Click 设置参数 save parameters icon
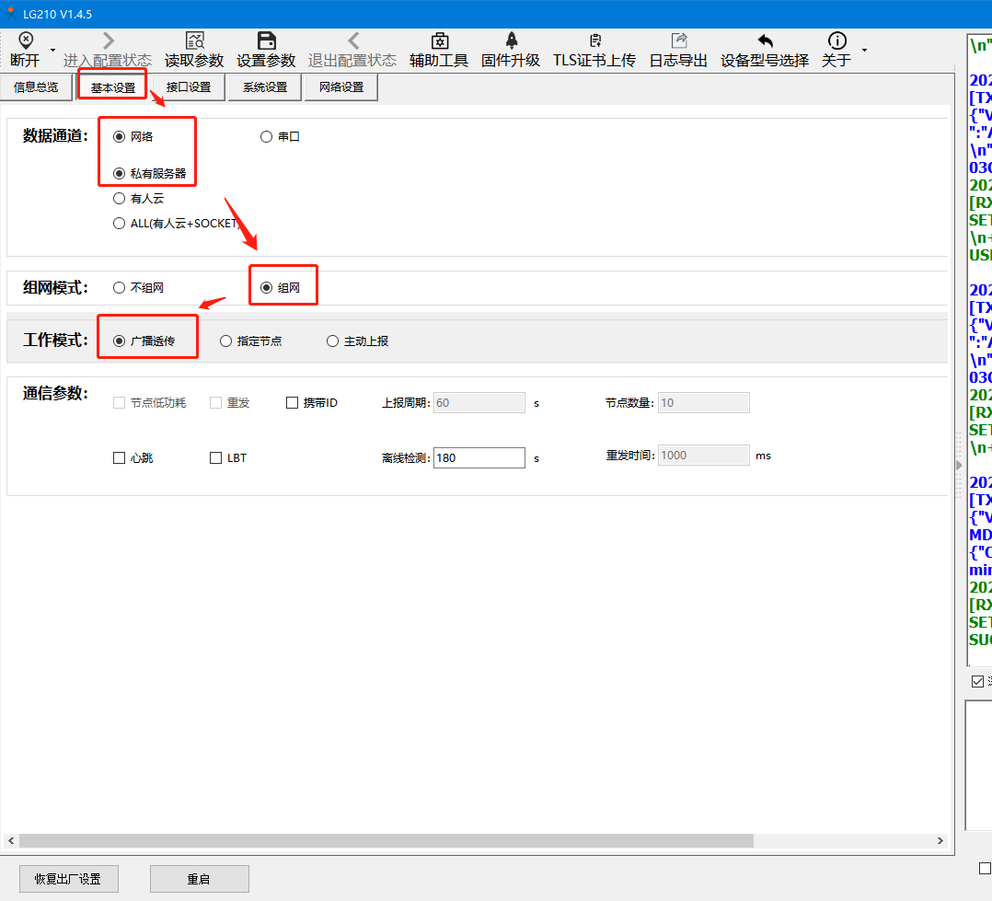 (266, 41)
